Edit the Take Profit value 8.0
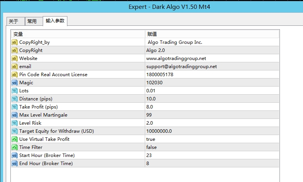The height and width of the screenshot is (182, 303). pos(212,107)
